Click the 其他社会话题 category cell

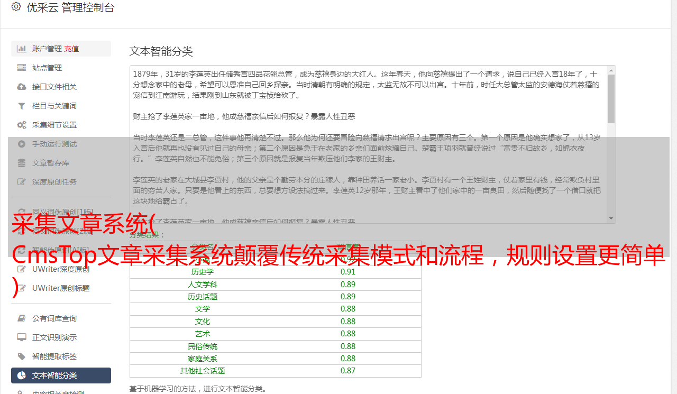click(203, 371)
